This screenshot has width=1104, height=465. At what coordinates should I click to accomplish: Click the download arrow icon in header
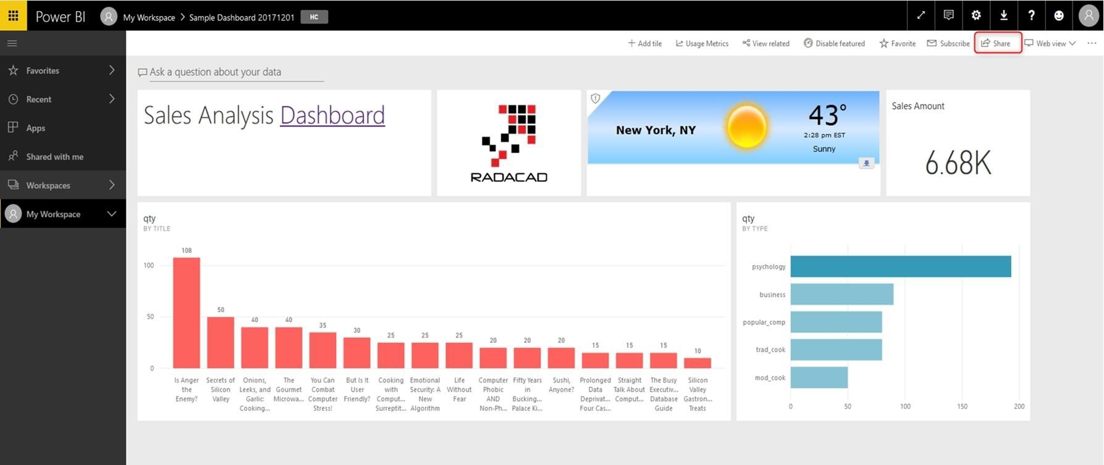coord(1003,15)
